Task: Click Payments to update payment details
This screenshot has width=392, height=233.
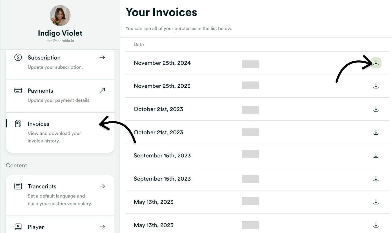Action: coord(41,90)
